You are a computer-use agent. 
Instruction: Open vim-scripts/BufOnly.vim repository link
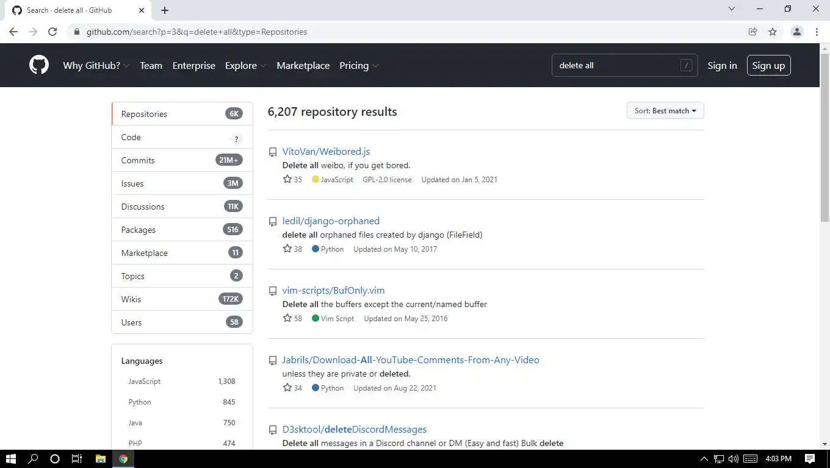pyautogui.click(x=333, y=291)
